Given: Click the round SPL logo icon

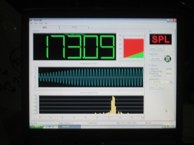Looking at the screenshot, I should [x=168, y=59].
